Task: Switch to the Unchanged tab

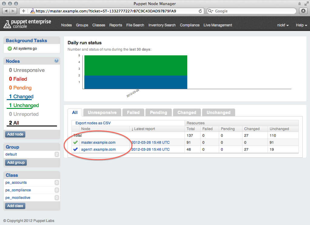Action: tap(218, 112)
